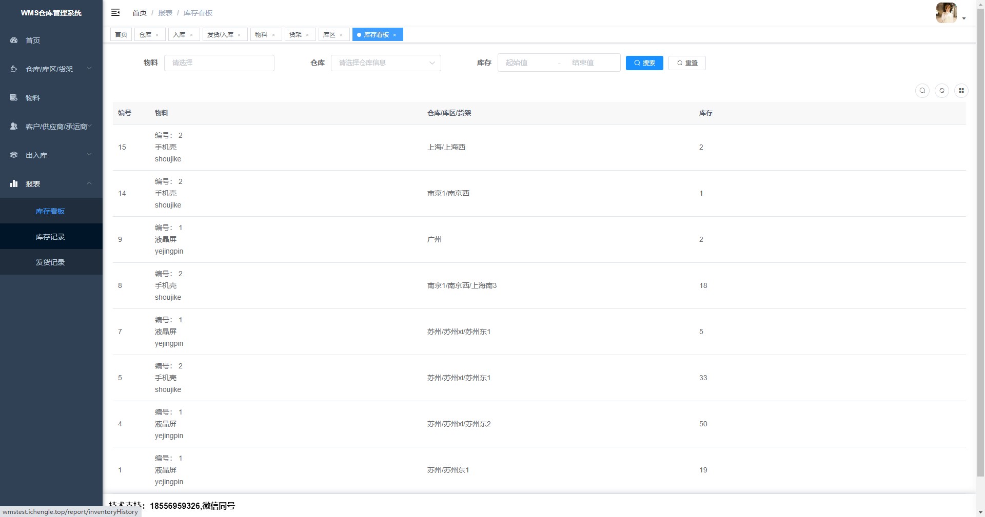Open the user avatar menu
The width and height of the screenshot is (985, 517).
(947, 13)
